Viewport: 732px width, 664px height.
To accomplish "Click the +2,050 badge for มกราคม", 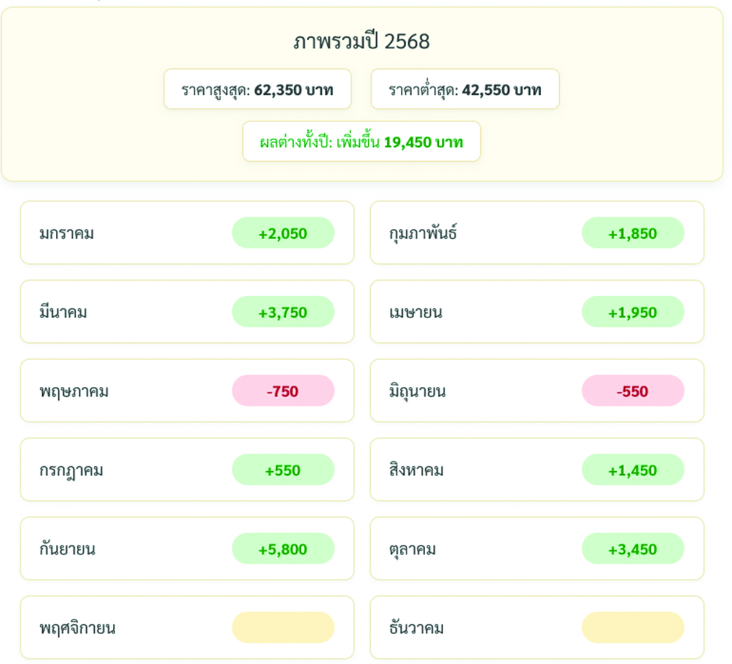I will pos(283,233).
